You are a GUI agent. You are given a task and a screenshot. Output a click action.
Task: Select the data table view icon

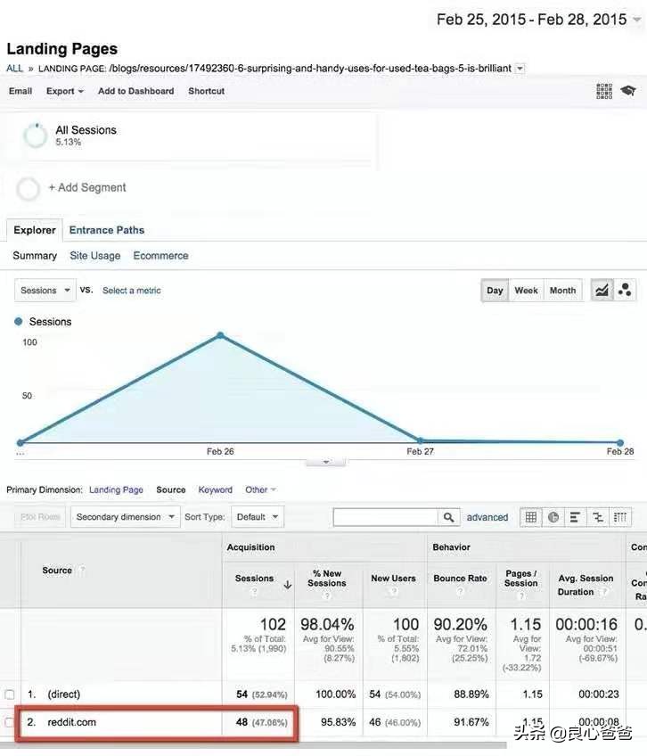click(531, 517)
